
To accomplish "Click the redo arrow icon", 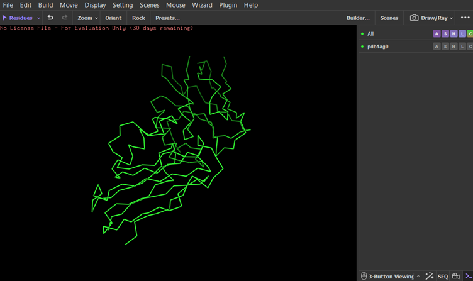I will [65, 18].
